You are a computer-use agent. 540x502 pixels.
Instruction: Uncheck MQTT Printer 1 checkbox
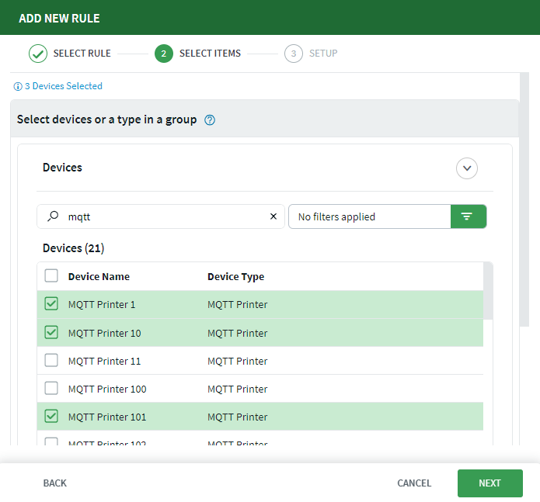click(x=51, y=304)
